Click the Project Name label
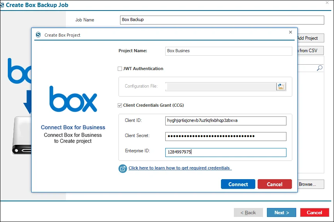Image resolution: width=334 pixels, height=222 pixels. pyautogui.click(x=133, y=51)
